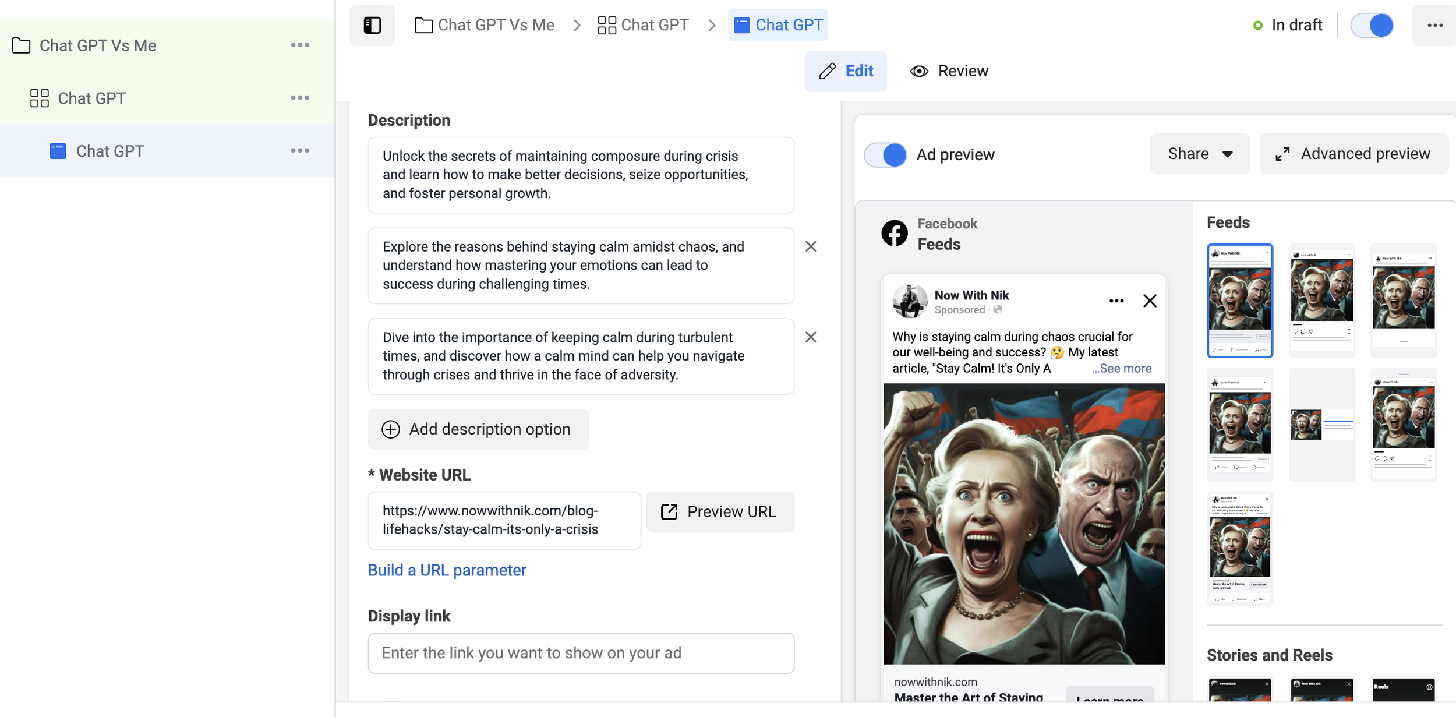
Task: Remove the second description option
Action: click(811, 246)
